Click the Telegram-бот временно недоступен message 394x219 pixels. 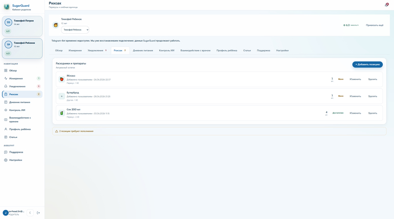coord(116,41)
